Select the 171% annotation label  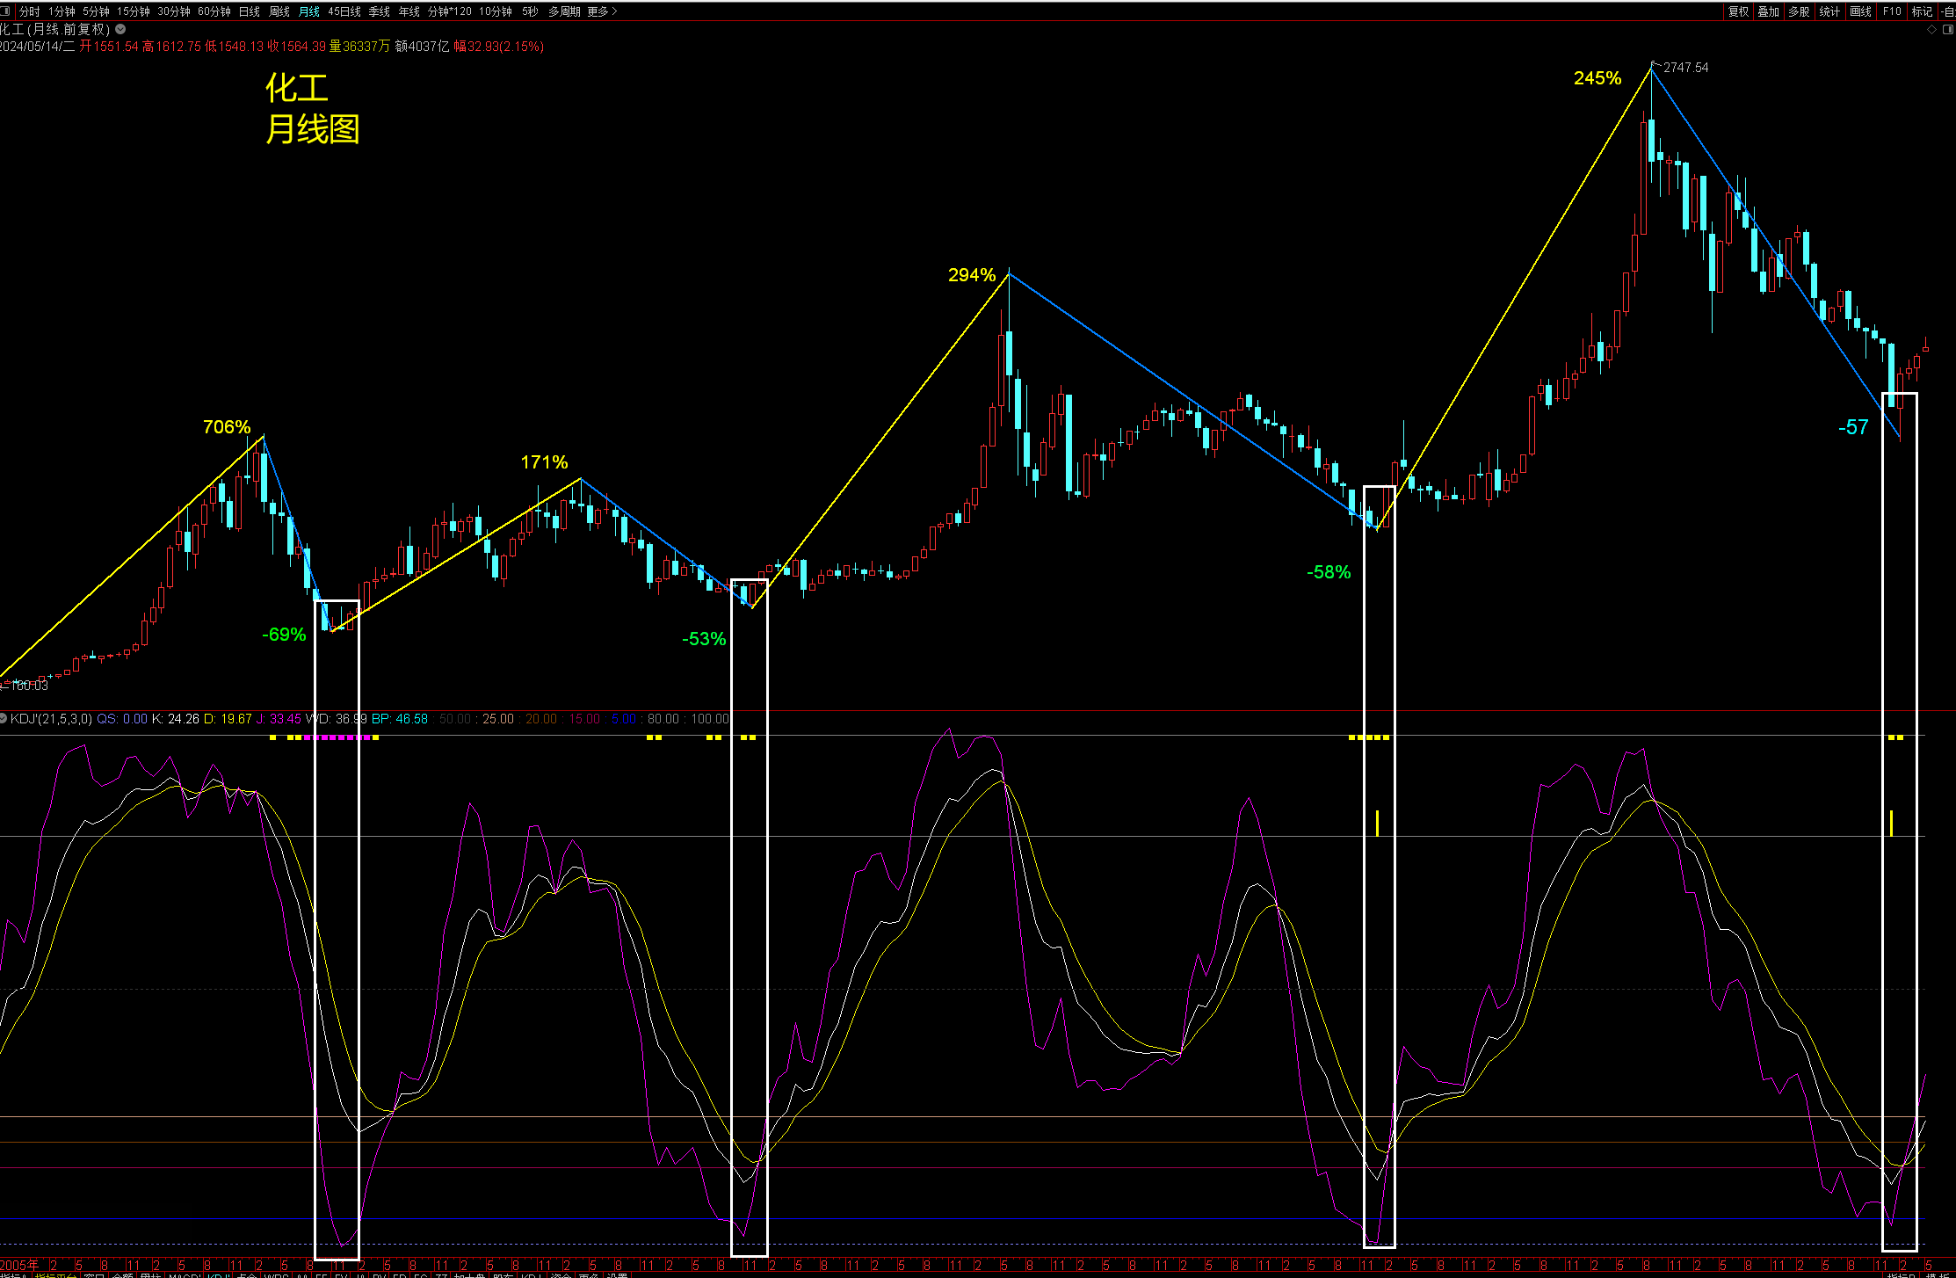point(544,462)
